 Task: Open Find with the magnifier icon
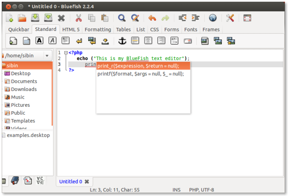121,18
